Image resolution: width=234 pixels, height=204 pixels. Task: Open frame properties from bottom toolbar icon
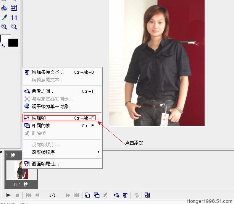(147, 195)
